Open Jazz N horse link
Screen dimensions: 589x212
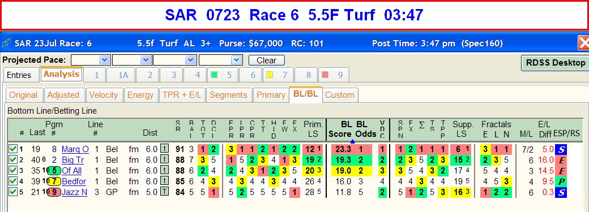tap(74, 192)
